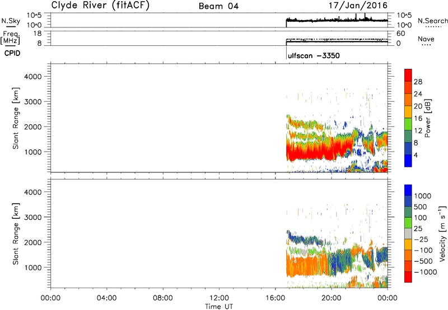Click the 'N.Search' legend label
The width and height of the screenshot is (448, 310).
click(432, 21)
